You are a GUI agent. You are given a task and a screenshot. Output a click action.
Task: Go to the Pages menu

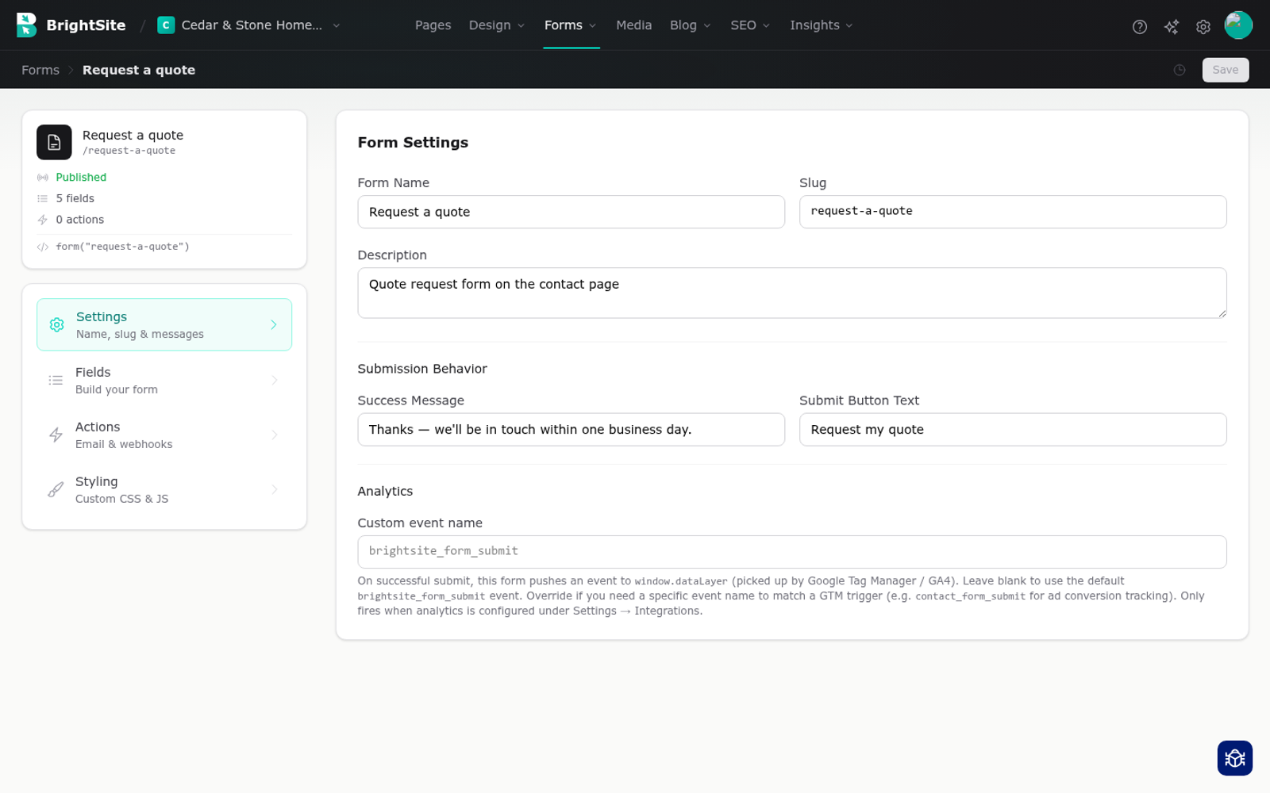pos(433,25)
